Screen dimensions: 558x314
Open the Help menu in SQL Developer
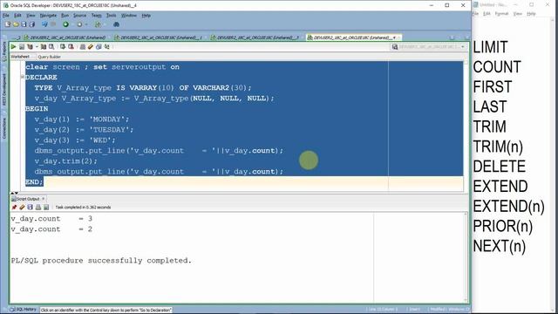coord(146,16)
